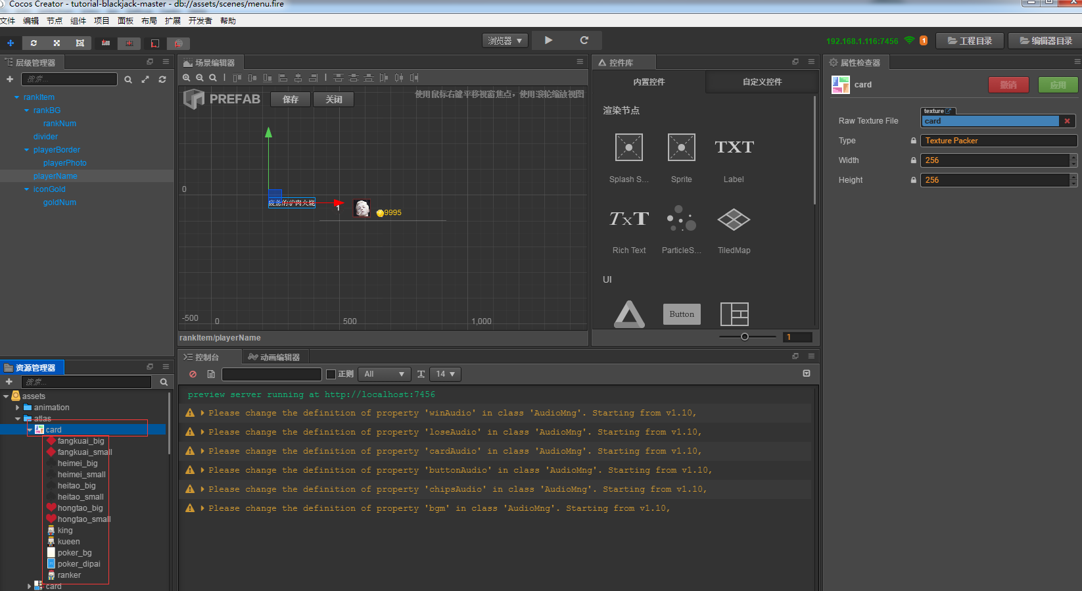Collapse the rankItem node
This screenshot has height=591, width=1082.
pos(16,97)
